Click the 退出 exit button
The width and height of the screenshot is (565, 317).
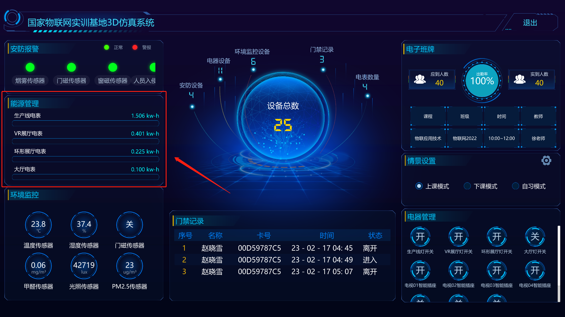pyautogui.click(x=530, y=23)
